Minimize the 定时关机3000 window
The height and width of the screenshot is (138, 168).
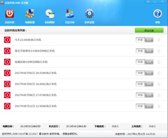(x=155, y=2)
